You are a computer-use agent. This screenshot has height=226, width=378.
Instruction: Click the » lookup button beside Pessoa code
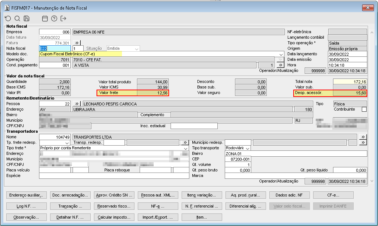77,104
